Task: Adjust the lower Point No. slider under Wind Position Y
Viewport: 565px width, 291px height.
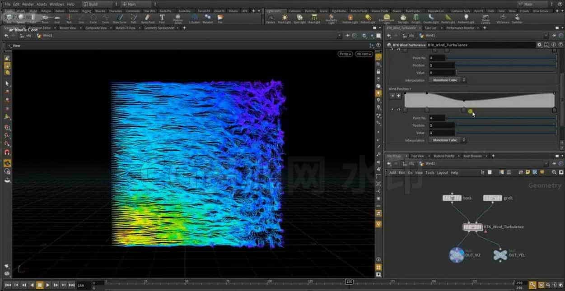Action: coord(501,118)
